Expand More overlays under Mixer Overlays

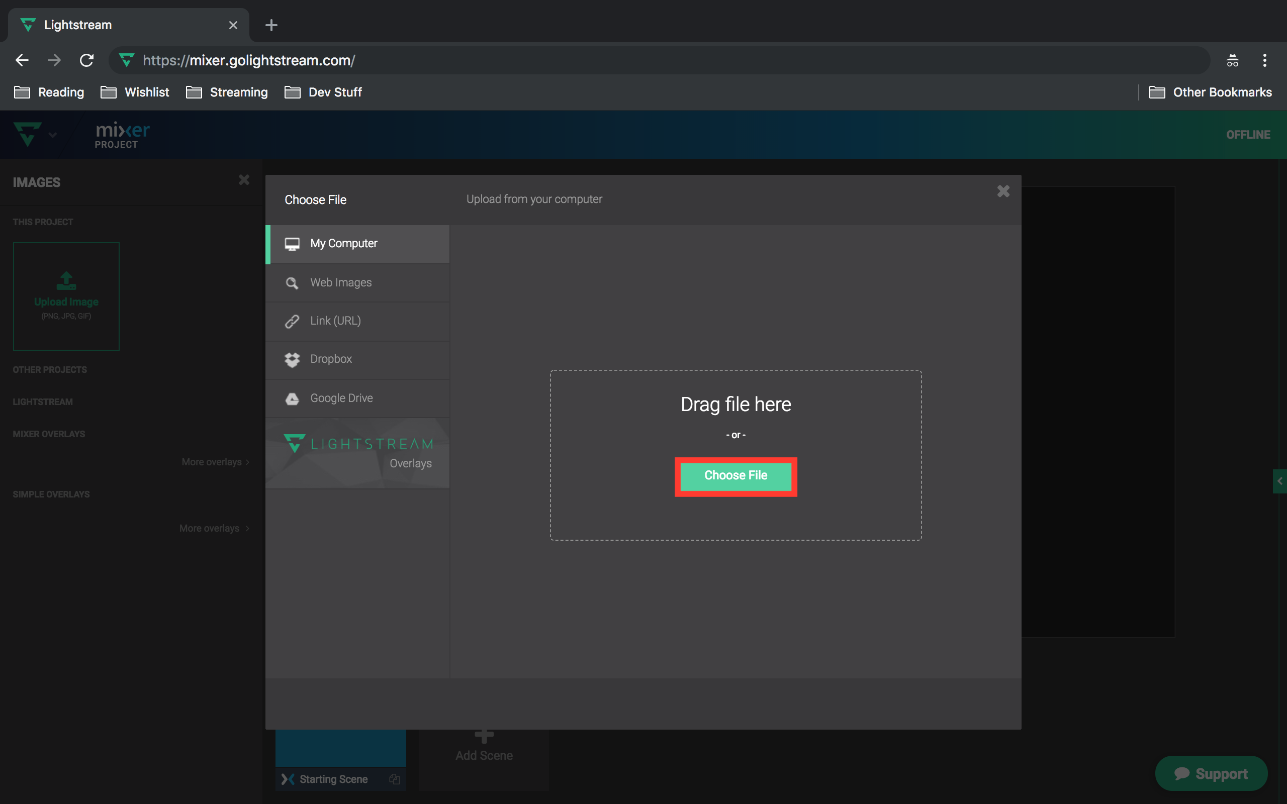(215, 462)
